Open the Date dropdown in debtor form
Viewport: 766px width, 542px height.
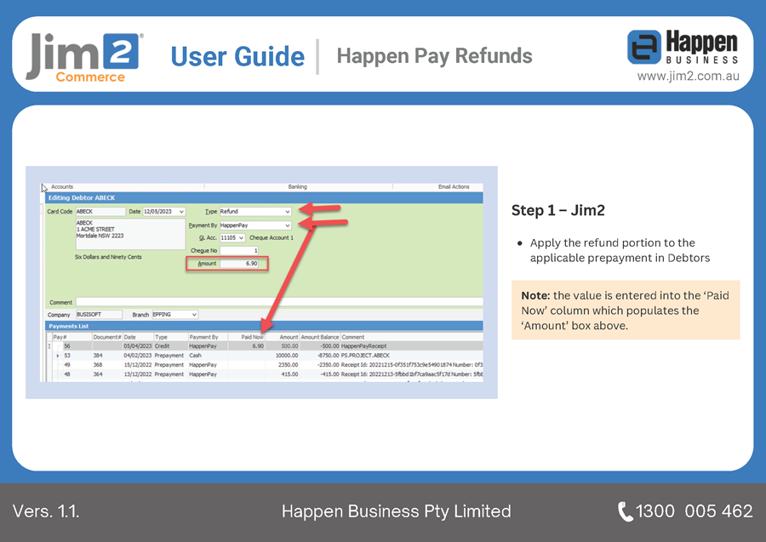(x=181, y=211)
